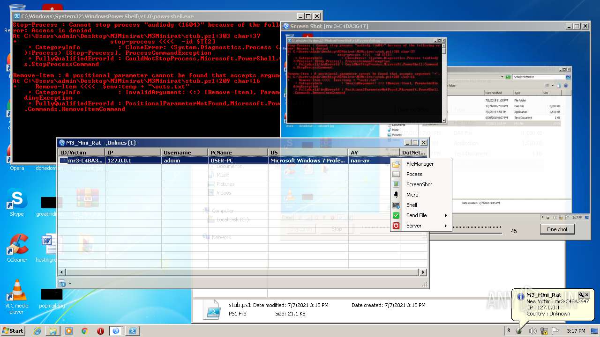Viewport: 600px width, 337px height.
Task: Switch to M3_Mini_Rat taskbar button
Action: [x=116, y=331]
